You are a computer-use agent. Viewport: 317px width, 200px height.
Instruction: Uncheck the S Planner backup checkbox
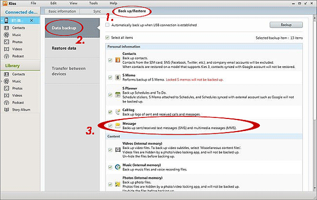pyautogui.click(x=110, y=95)
